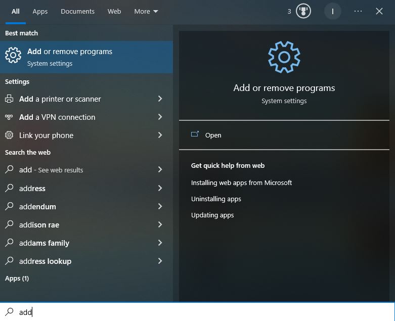Screen dimensions: 395x321
Task: Click Open in the preview pane
Action: (213, 135)
